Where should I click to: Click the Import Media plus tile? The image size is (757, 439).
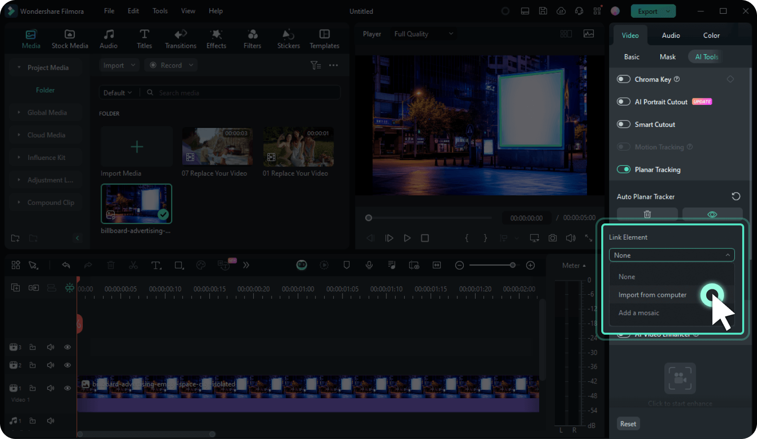tap(137, 147)
